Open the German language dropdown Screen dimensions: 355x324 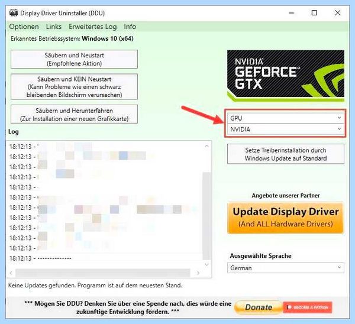[x=286, y=268]
